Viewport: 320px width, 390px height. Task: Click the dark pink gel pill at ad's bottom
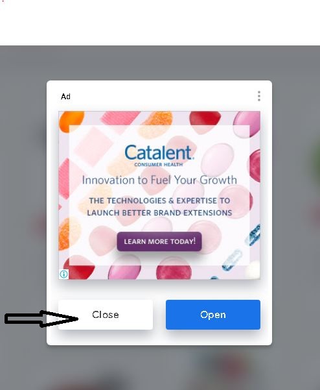(x=174, y=269)
